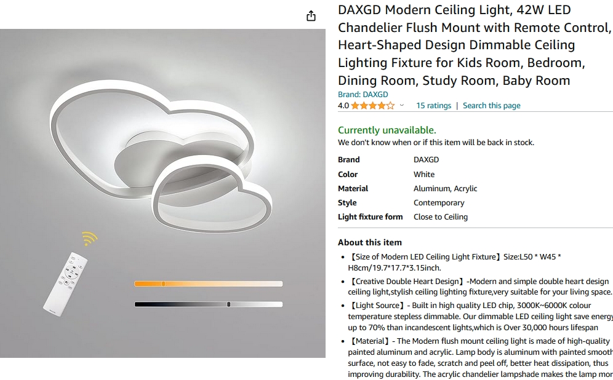Expand the rating breakdown chevron
The height and width of the screenshot is (380, 613).
401,105
